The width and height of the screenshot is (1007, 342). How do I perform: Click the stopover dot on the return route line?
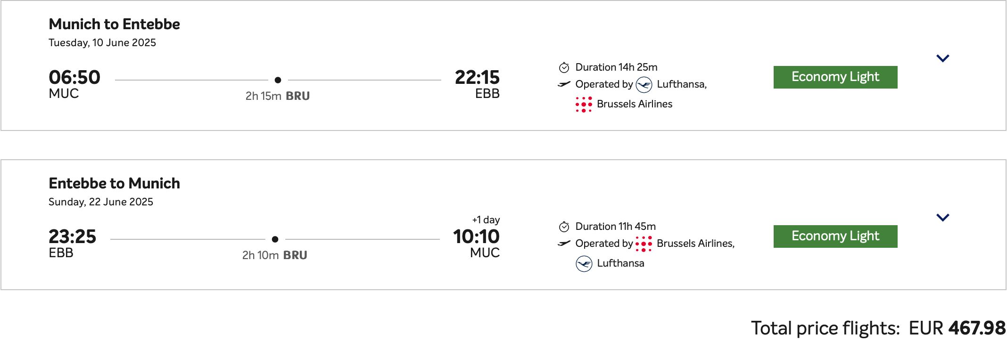coord(275,239)
